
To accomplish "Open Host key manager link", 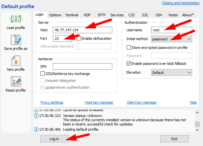I will coord(99,102).
